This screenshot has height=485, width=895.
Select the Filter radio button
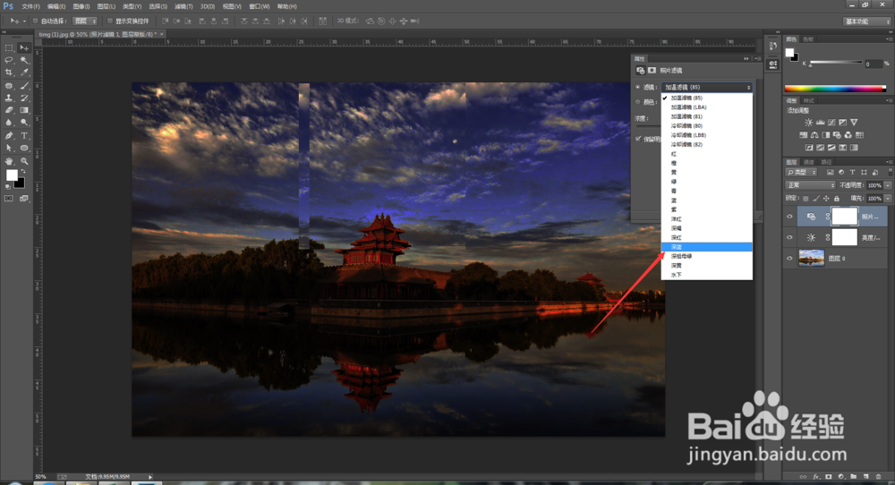pos(638,88)
